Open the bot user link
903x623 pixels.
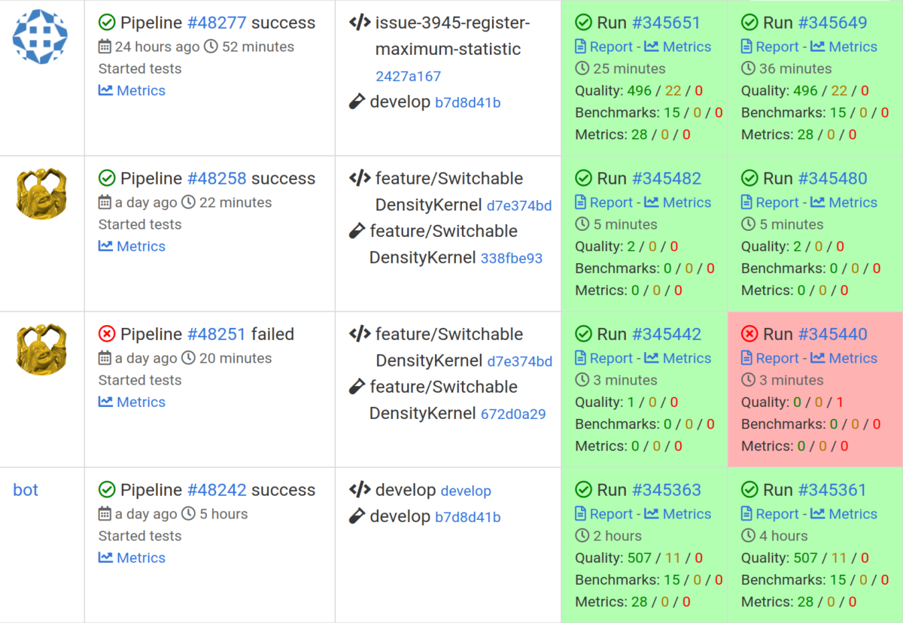coord(26,490)
